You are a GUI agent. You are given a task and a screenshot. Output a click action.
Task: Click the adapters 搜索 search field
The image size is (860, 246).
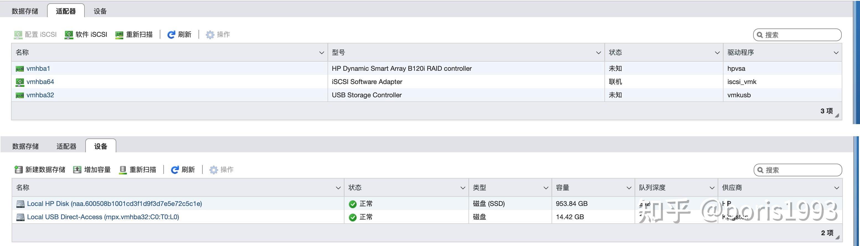click(x=801, y=35)
